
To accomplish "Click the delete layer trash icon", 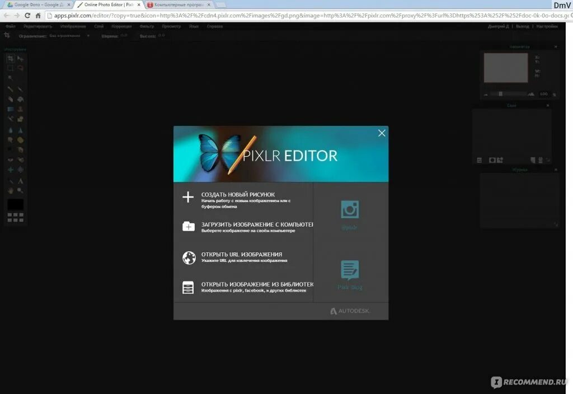I will [x=541, y=160].
